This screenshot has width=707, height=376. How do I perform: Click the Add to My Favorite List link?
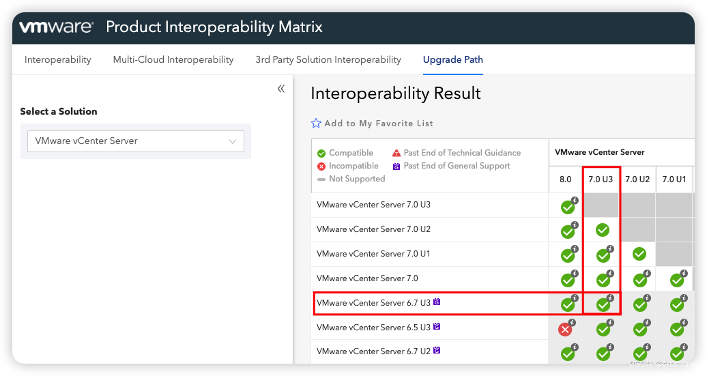point(379,123)
